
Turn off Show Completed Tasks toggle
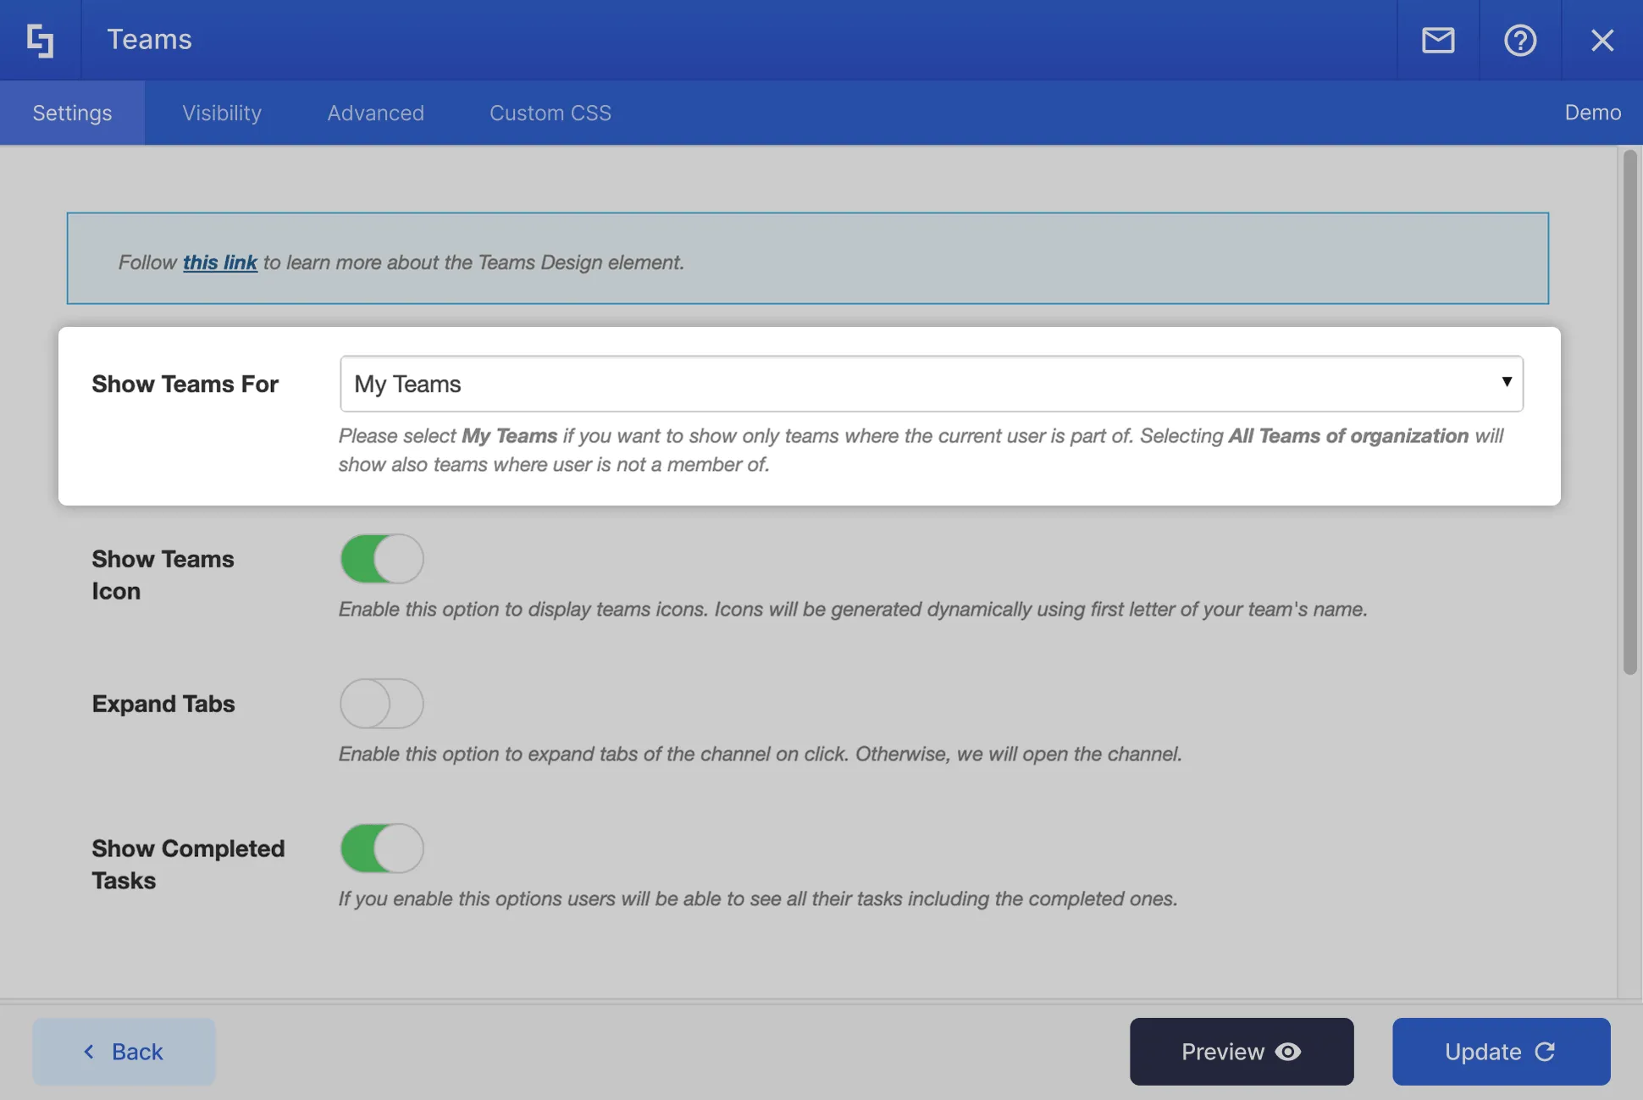point(381,848)
